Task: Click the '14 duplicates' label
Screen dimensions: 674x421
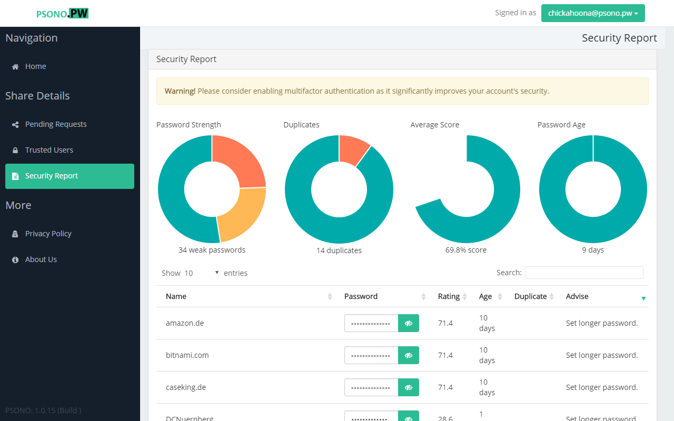Action: click(339, 250)
